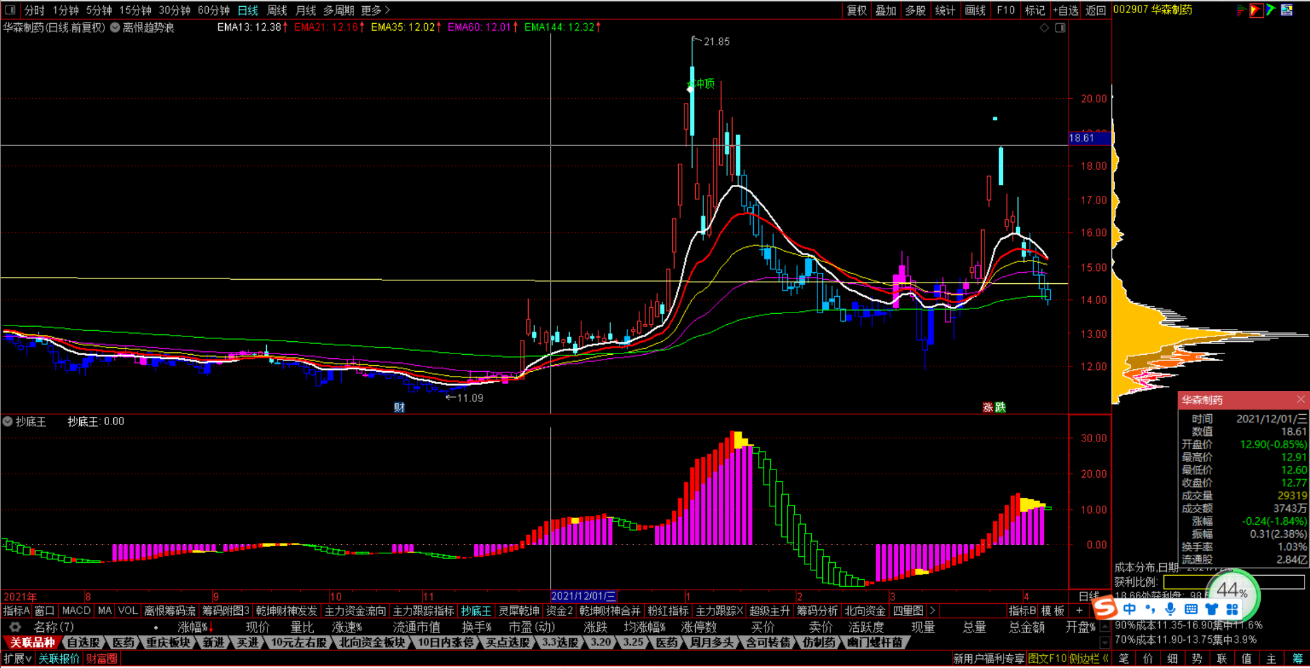This screenshot has height=668, width=1310.
Task: Click the 复权 button
Action: 856,10
